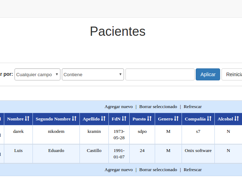Click the Reiniciar button
The image size is (242, 186).
click(x=232, y=74)
